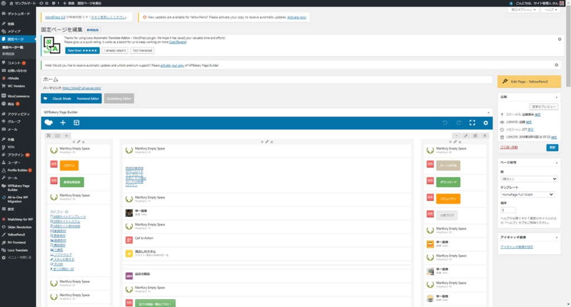Click the アイキャッチ画像を設定 link
Viewport: 571px width, 307px height.
(x=516, y=247)
